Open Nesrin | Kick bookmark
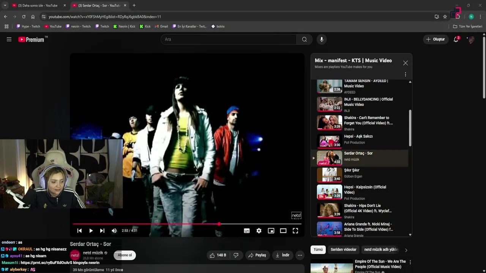 point(124,27)
